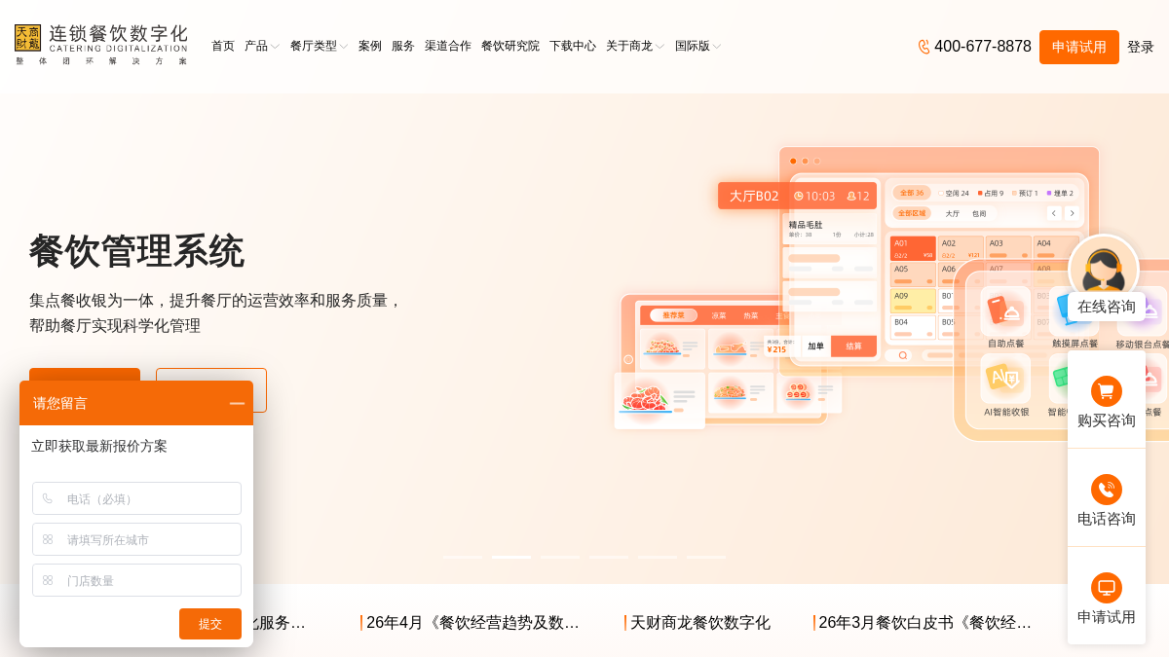Click the AI智能收银 icon in banner
Viewport: 1169px width, 657px height.
(x=1005, y=379)
